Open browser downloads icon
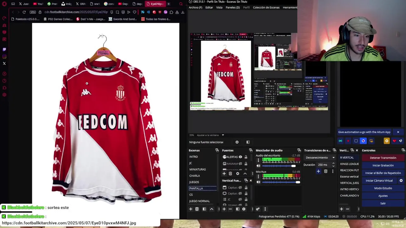Viewport: 406px width, 228px height. (183, 12)
